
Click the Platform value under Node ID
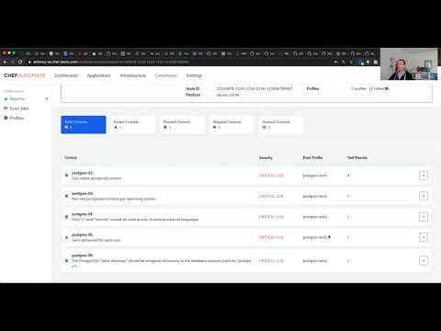point(228,95)
